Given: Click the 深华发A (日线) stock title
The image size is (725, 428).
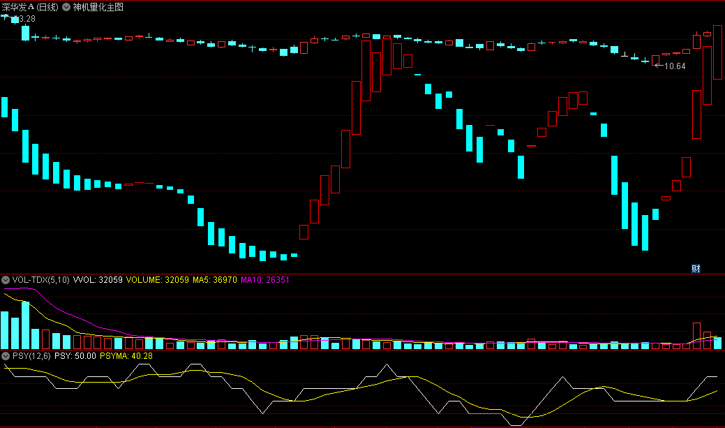Looking at the screenshot, I should click(30, 7).
